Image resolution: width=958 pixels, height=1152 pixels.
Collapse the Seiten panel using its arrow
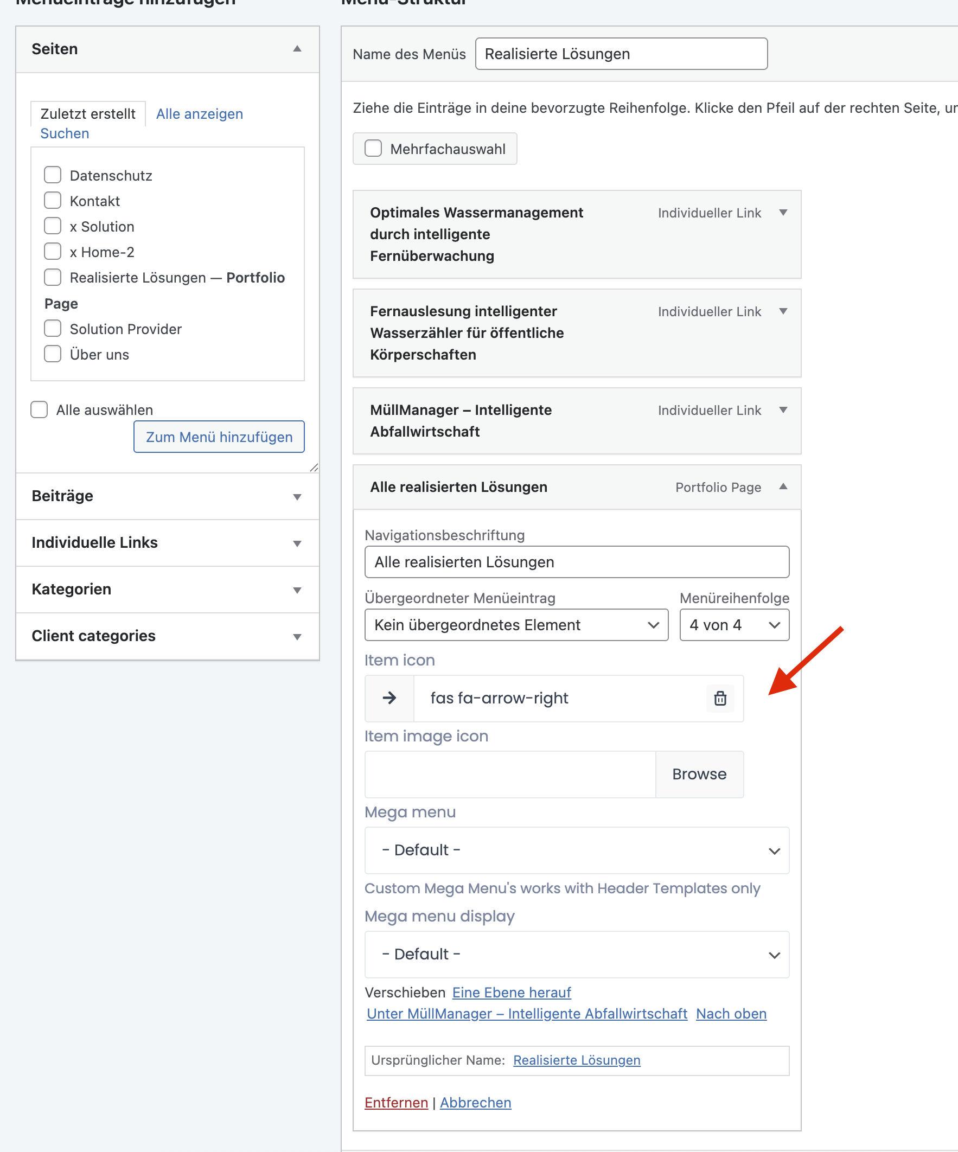click(x=297, y=49)
